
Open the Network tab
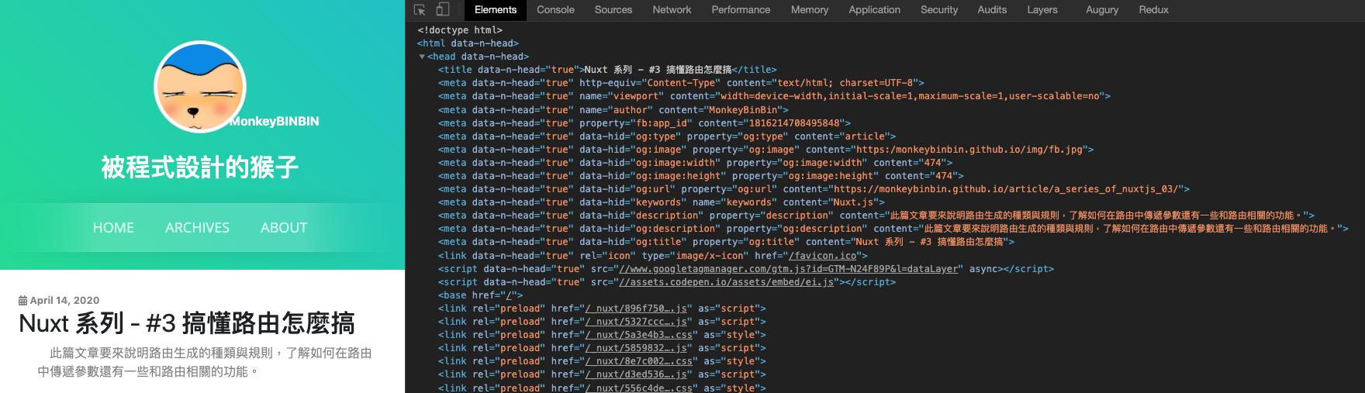(672, 10)
